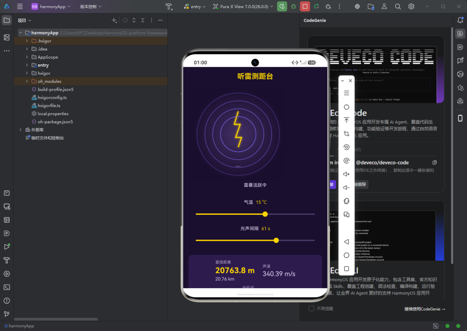Click the expand all icon in project panel
Image resolution: width=467 pixels, height=331 pixels.
click(x=134, y=20)
